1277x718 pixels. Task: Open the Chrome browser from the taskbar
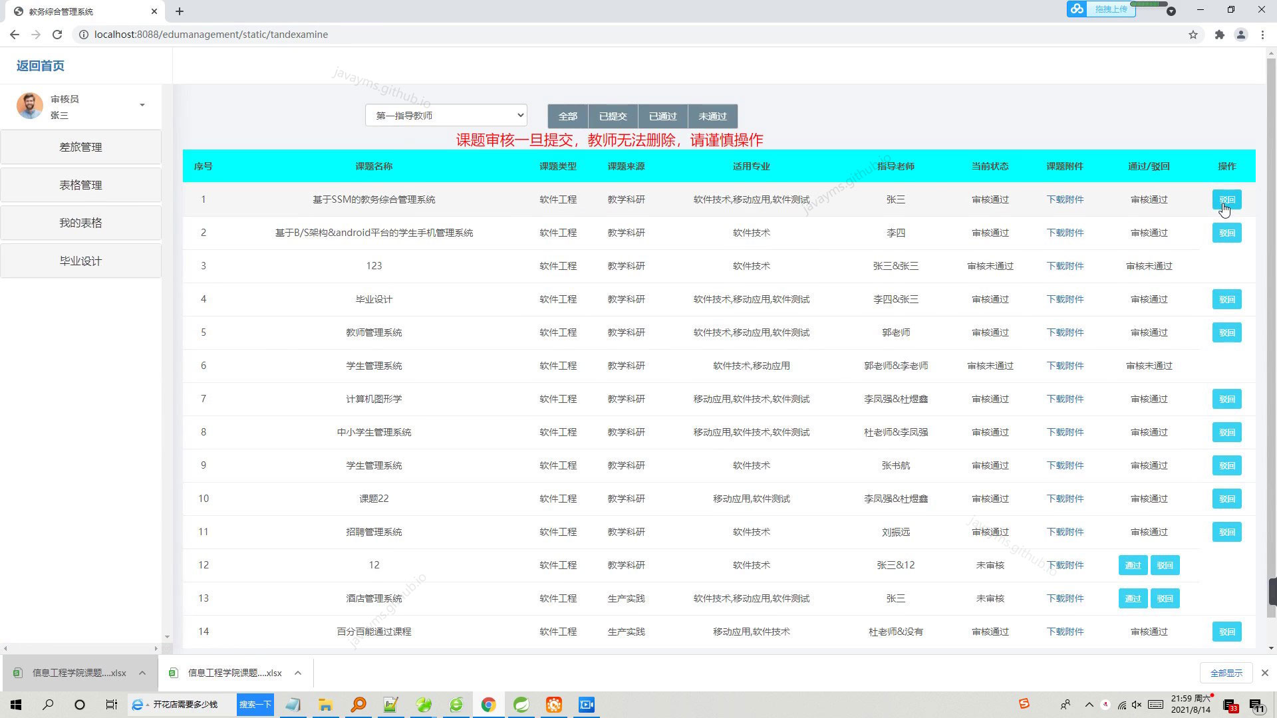pos(489,704)
